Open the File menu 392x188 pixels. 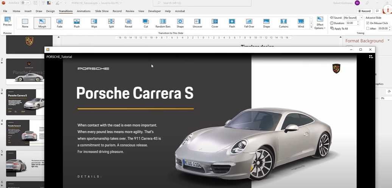[5, 11]
